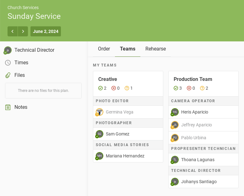This screenshot has width=244, height=196.
Task: Click Jeffrey Aparicio's unconfirmed entry
Action: 196,125
